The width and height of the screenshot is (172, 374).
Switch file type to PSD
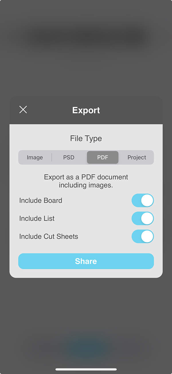(x=69, y=157)
